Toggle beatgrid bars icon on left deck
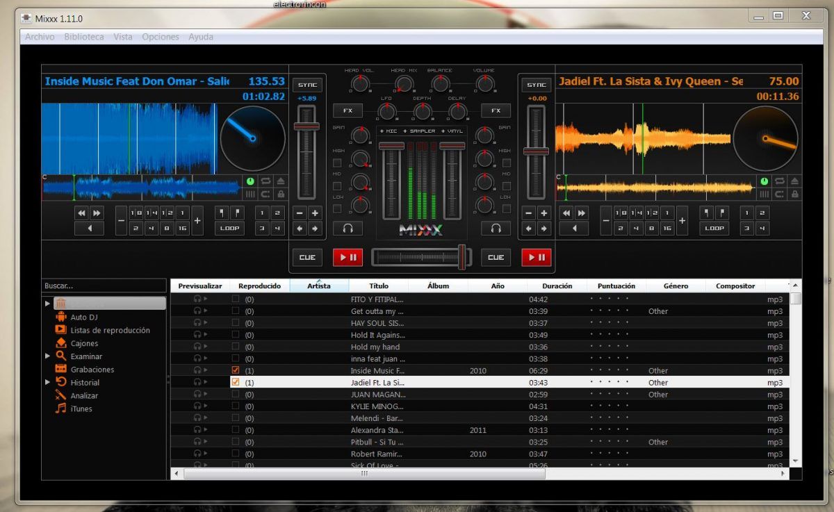834x512 pixels. [251, 195]
